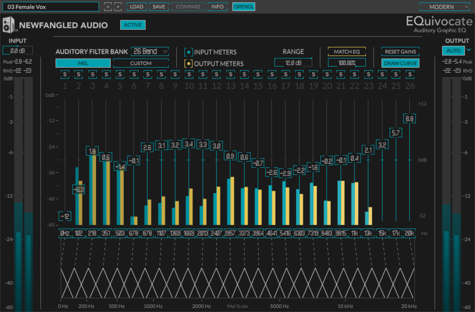Solo band 2 with its S button
The height and width of the screenshot is (312, 475).
[x=78, y=75]
